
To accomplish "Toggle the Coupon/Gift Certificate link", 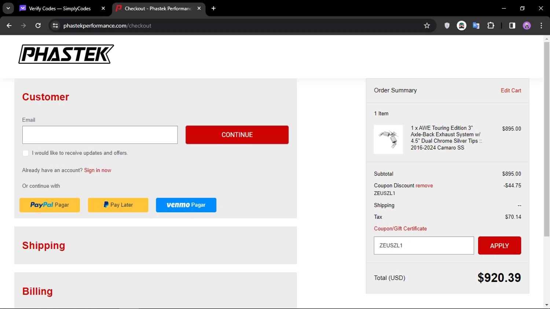I will click(400, 228).
